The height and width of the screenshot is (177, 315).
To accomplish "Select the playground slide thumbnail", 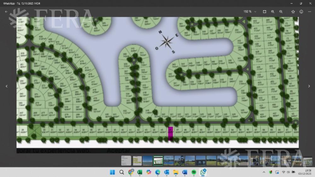I will [180, 161].
